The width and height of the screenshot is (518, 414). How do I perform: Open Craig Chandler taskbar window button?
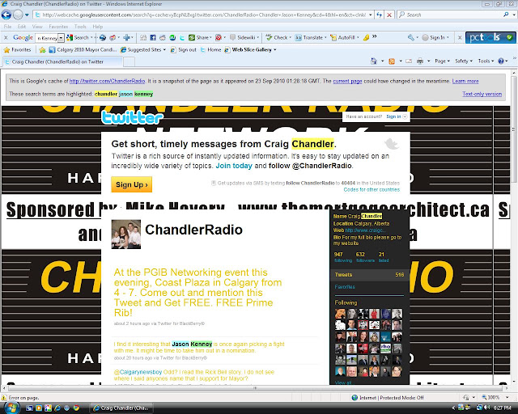click(x=121, y=408)
